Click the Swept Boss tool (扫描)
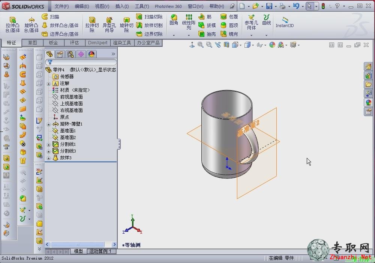The height and width of the screenshot is (263, 375). click(51, 17)
